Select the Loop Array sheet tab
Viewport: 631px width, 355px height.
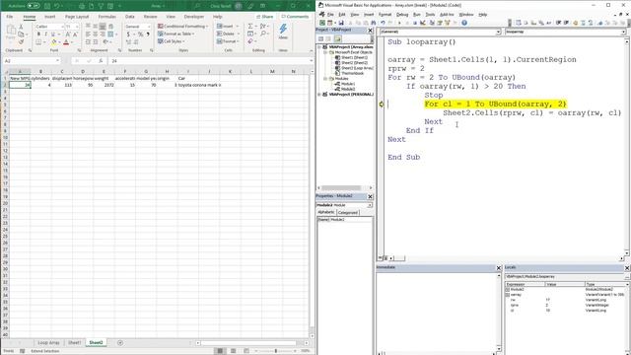48,342
